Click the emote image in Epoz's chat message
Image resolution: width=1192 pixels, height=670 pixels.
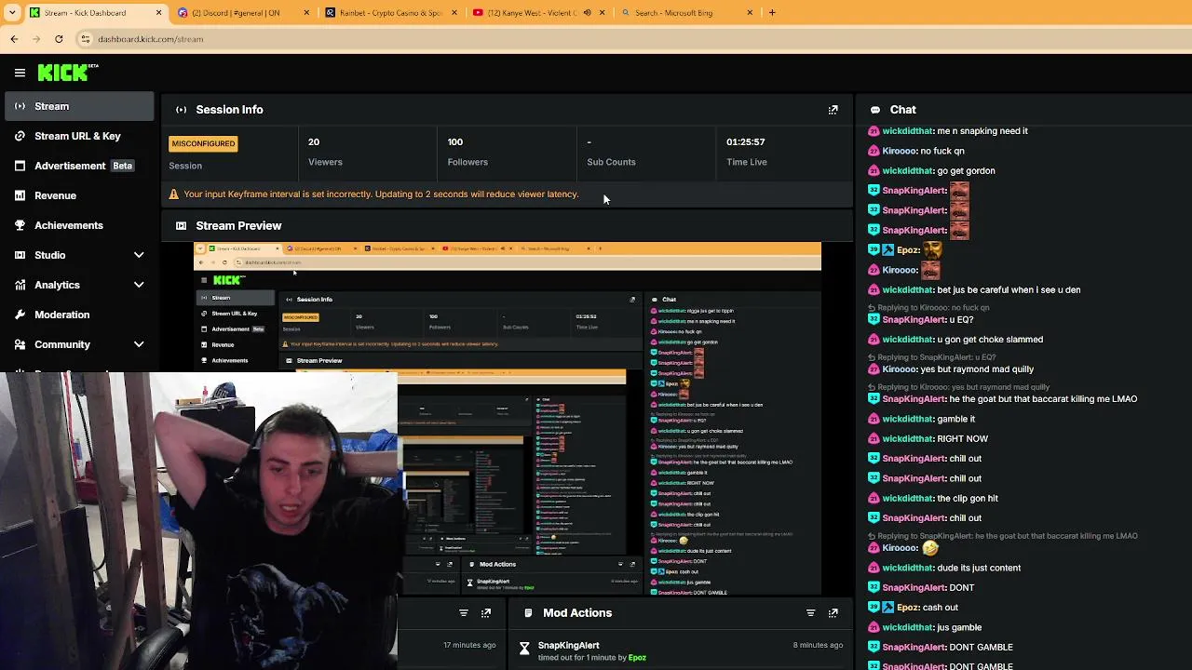click(x=933, y=249)
